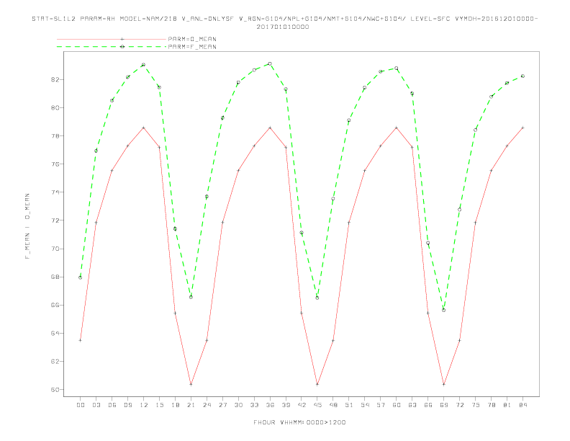Select the O_MEAN plus marker at hour 36
The width and height of the screenshot is (570, 441).
click(x=270, y=128)
